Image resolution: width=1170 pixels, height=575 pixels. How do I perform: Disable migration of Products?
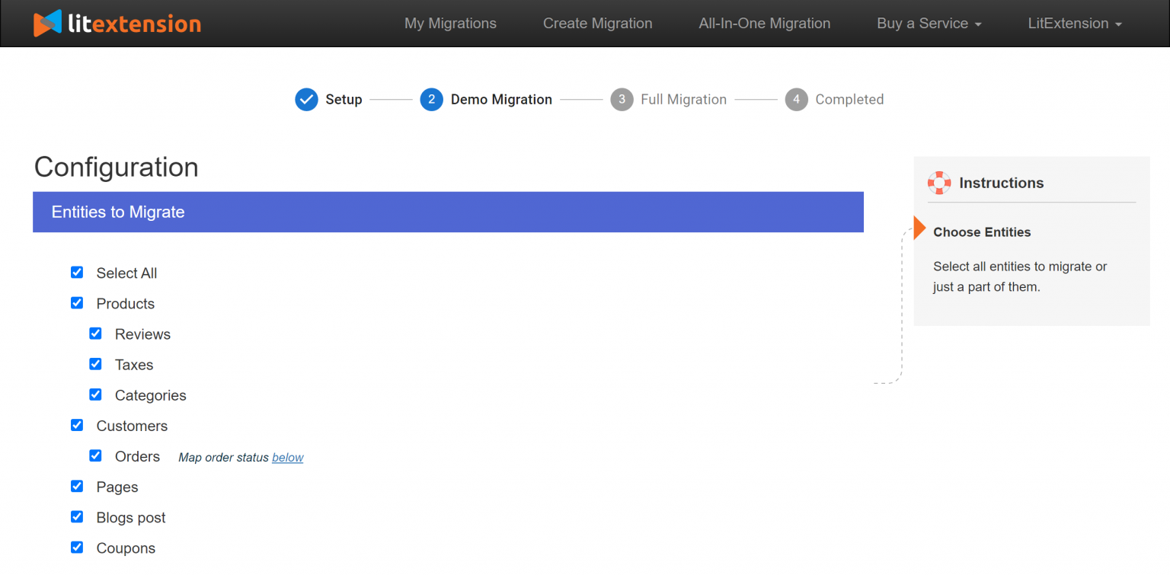pos(77,302)
